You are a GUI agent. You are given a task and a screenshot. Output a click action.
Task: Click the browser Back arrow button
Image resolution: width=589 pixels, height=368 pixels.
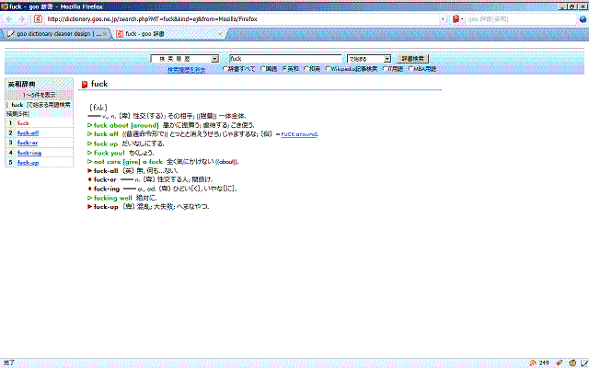click(9, 18)
